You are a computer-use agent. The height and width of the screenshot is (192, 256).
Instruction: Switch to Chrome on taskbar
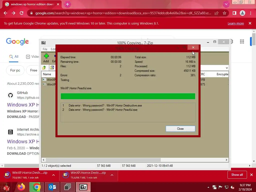tap(37, 187)
